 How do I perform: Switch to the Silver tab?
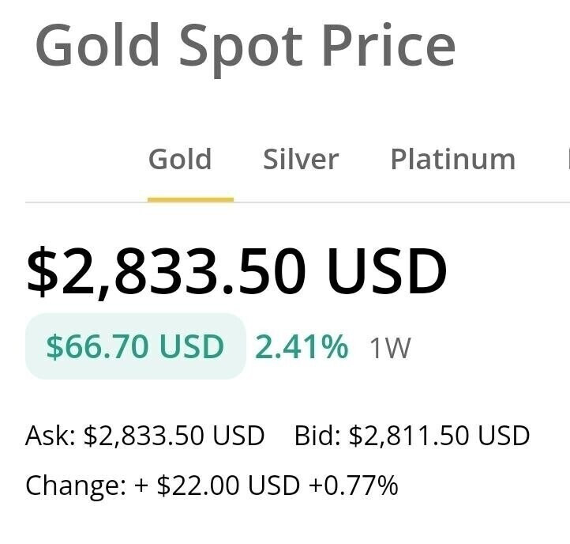click(301, 160)
